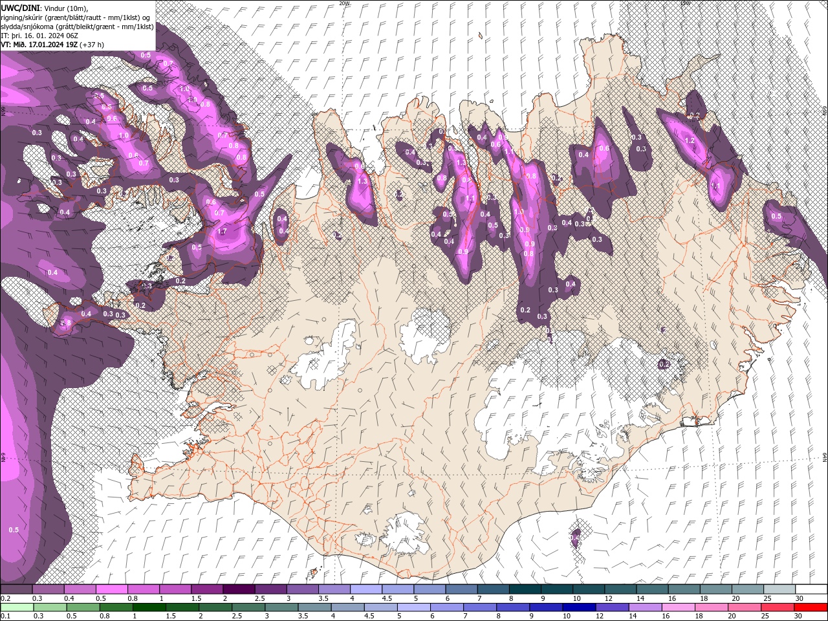
Task: Click the 20W longitude label
Action: coord(344,3)
